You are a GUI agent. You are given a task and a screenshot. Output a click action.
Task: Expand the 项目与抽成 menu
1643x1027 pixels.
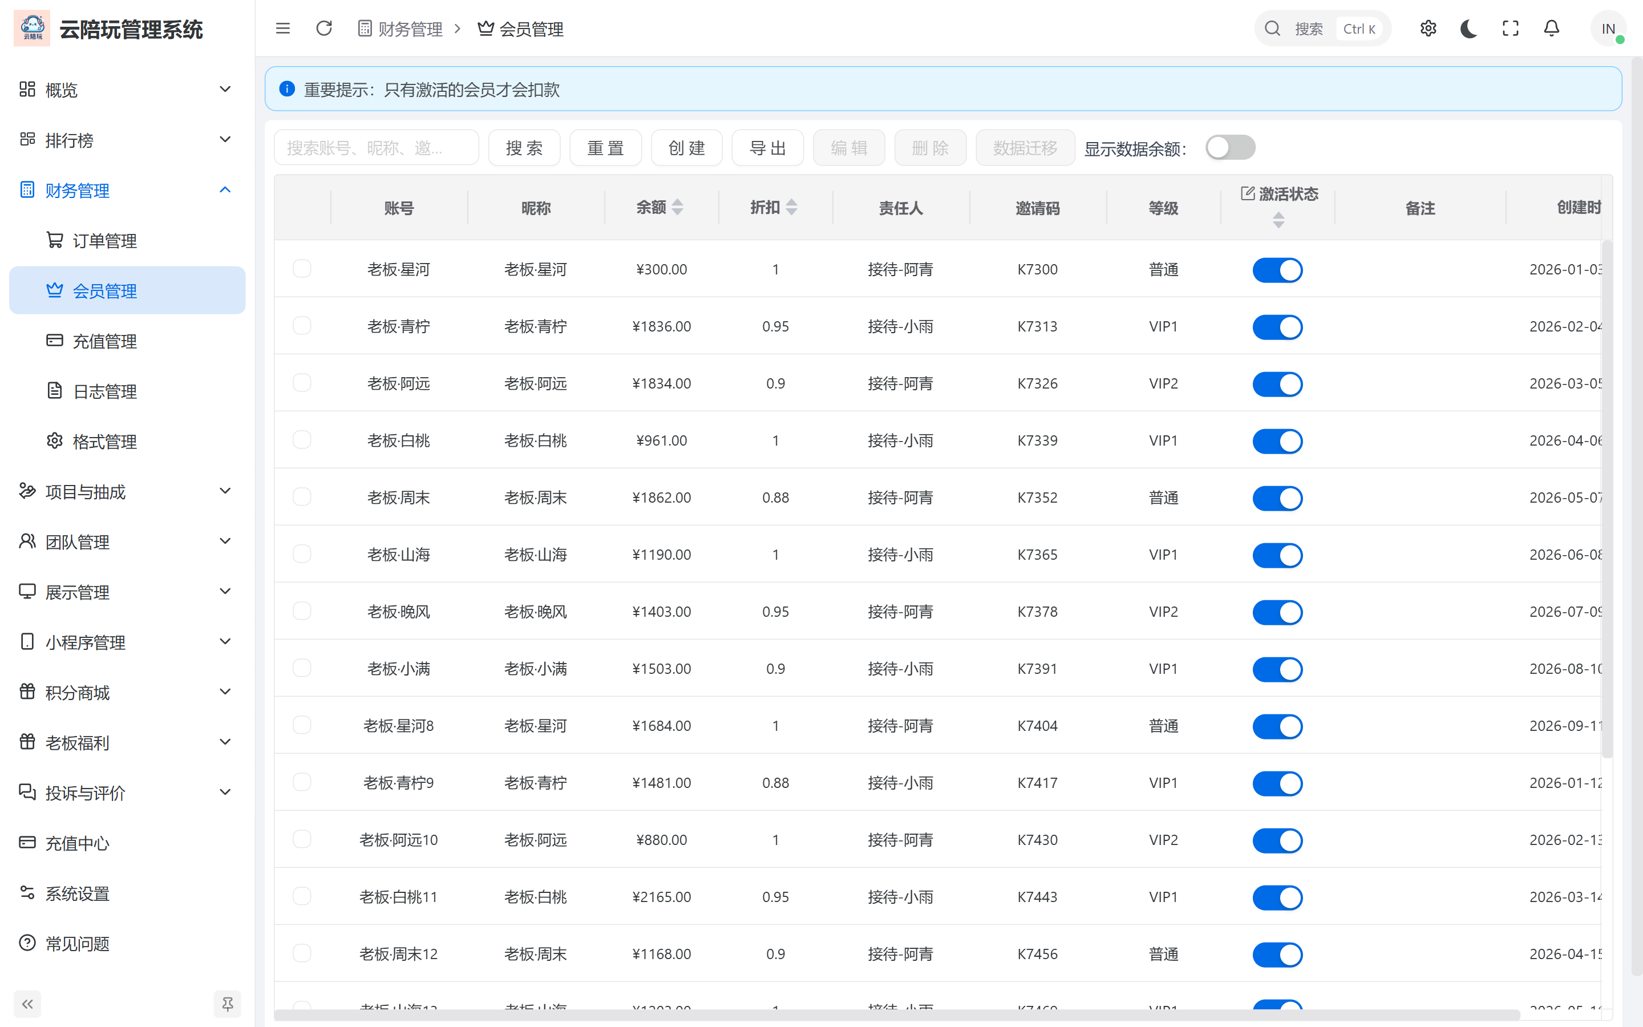(127, 491)
